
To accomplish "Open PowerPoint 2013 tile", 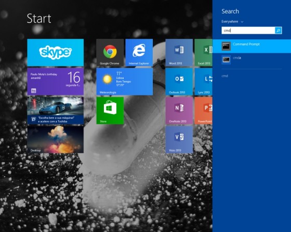I will (203, 111).
